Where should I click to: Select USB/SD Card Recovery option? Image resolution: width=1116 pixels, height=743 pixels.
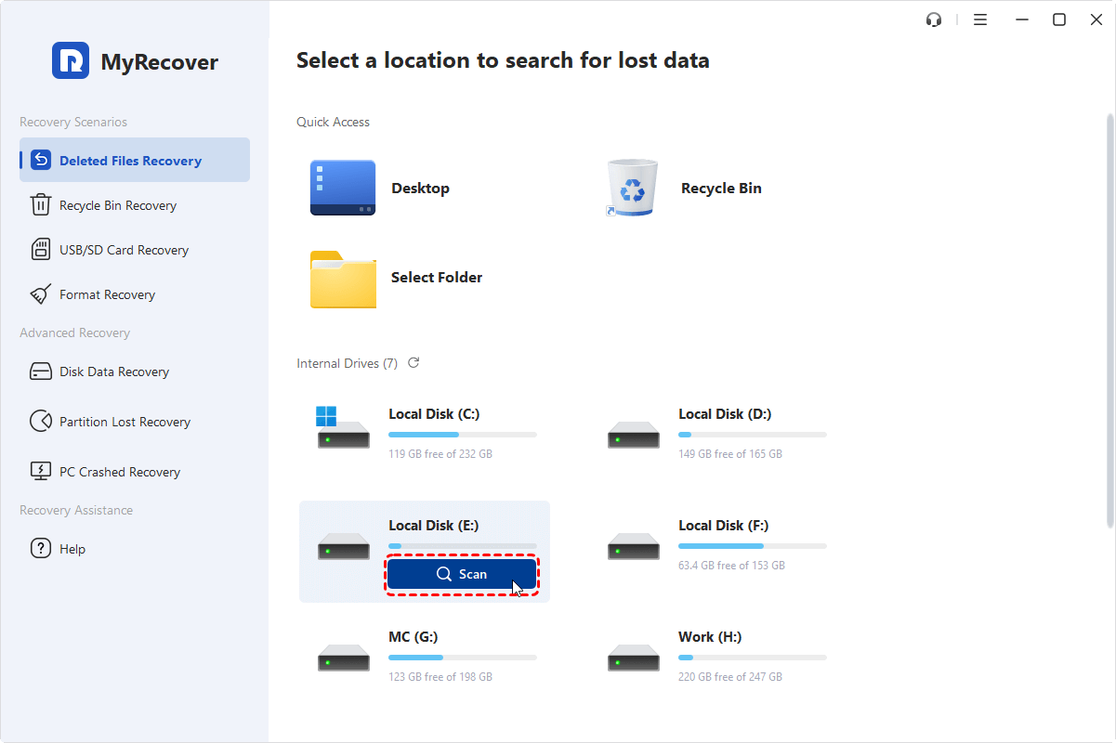(124, 250)
